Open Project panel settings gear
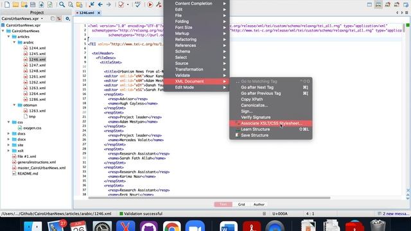This screenshot has width=411, height=231. pyautogui.click(x=67, y=19)
